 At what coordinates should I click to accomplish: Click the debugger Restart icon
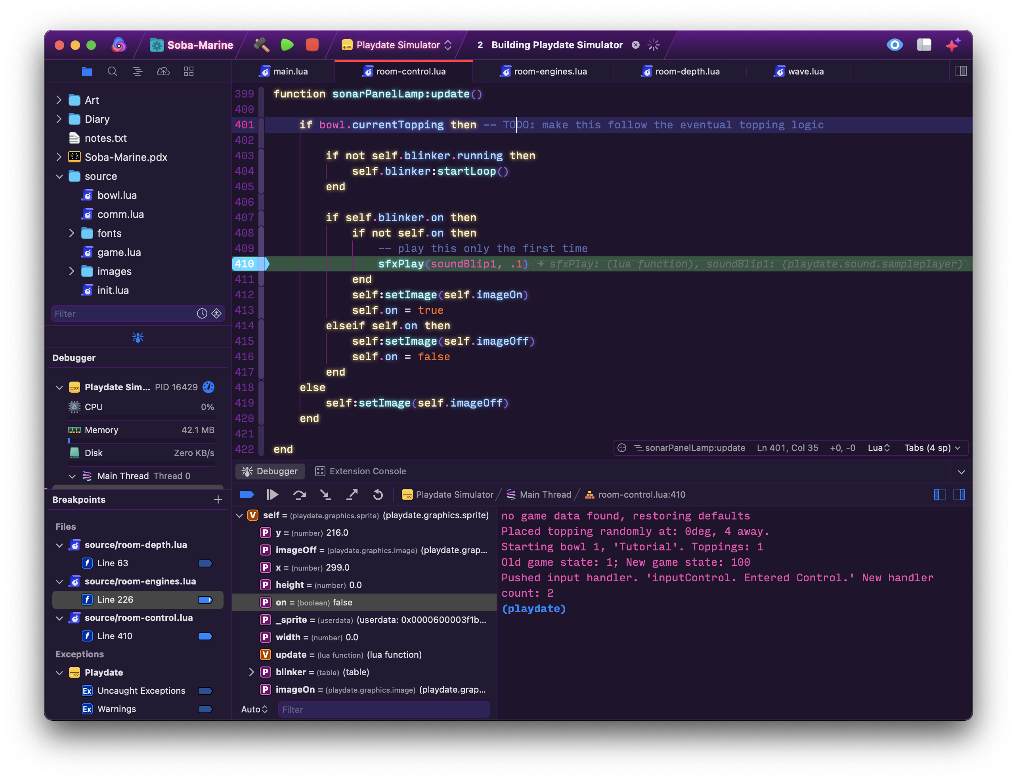coord(378,495)
